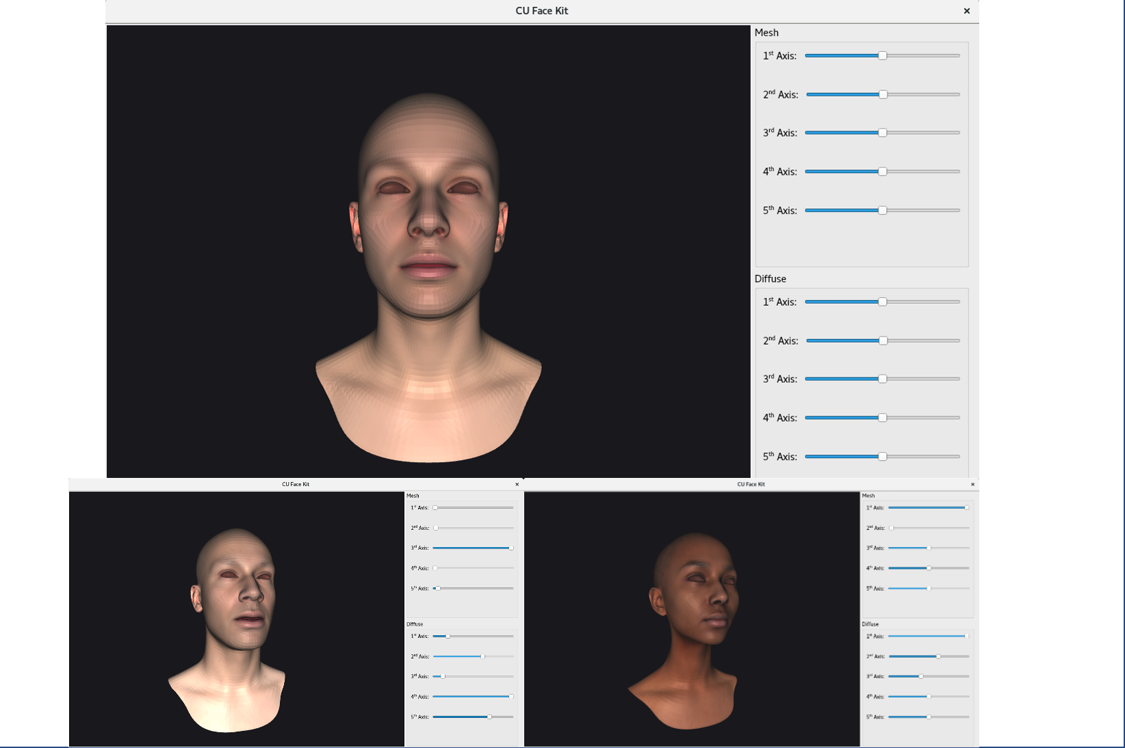Click Diffuse 4th Axis slider in dark-skinned head window

(x=929, y=697)
